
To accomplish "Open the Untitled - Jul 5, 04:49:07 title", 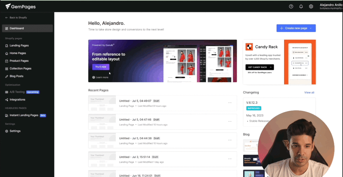I will coord(135,101).
